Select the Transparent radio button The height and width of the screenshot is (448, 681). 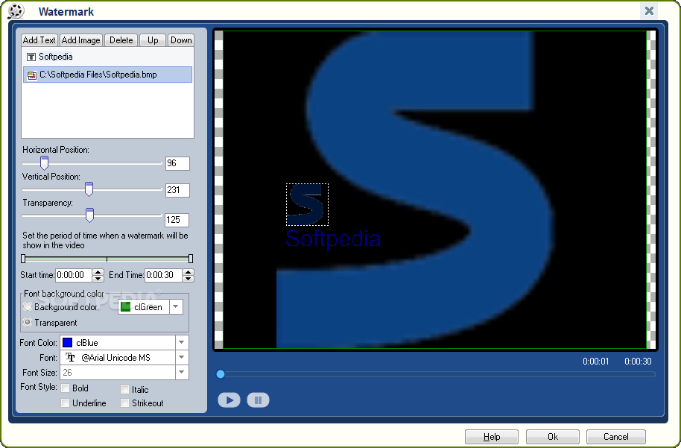(28, 323)
